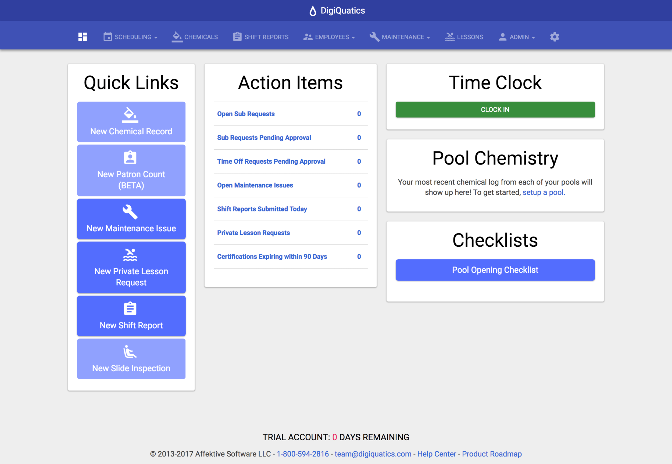672x464 pixels.
Task: View Sub Requests Pending Approval
Action: [x=264, y=138]
